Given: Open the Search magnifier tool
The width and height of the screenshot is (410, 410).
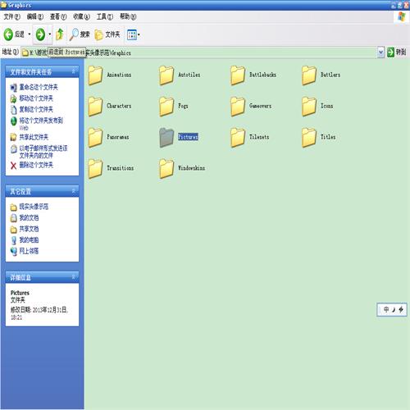Looking at the screenshot, I should (80, 34).
